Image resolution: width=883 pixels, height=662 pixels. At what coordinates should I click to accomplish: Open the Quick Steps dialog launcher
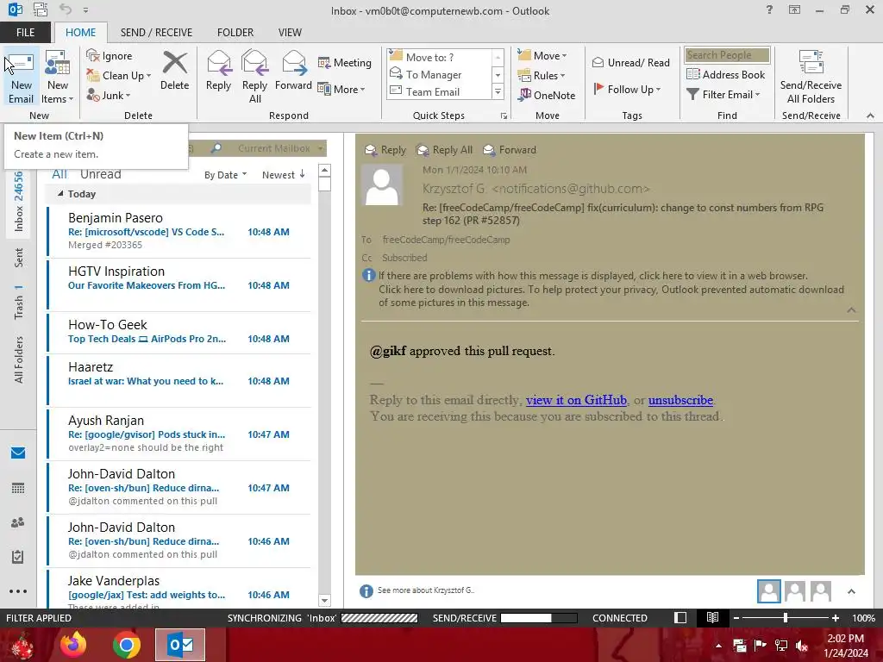click(x=504, y=116)
